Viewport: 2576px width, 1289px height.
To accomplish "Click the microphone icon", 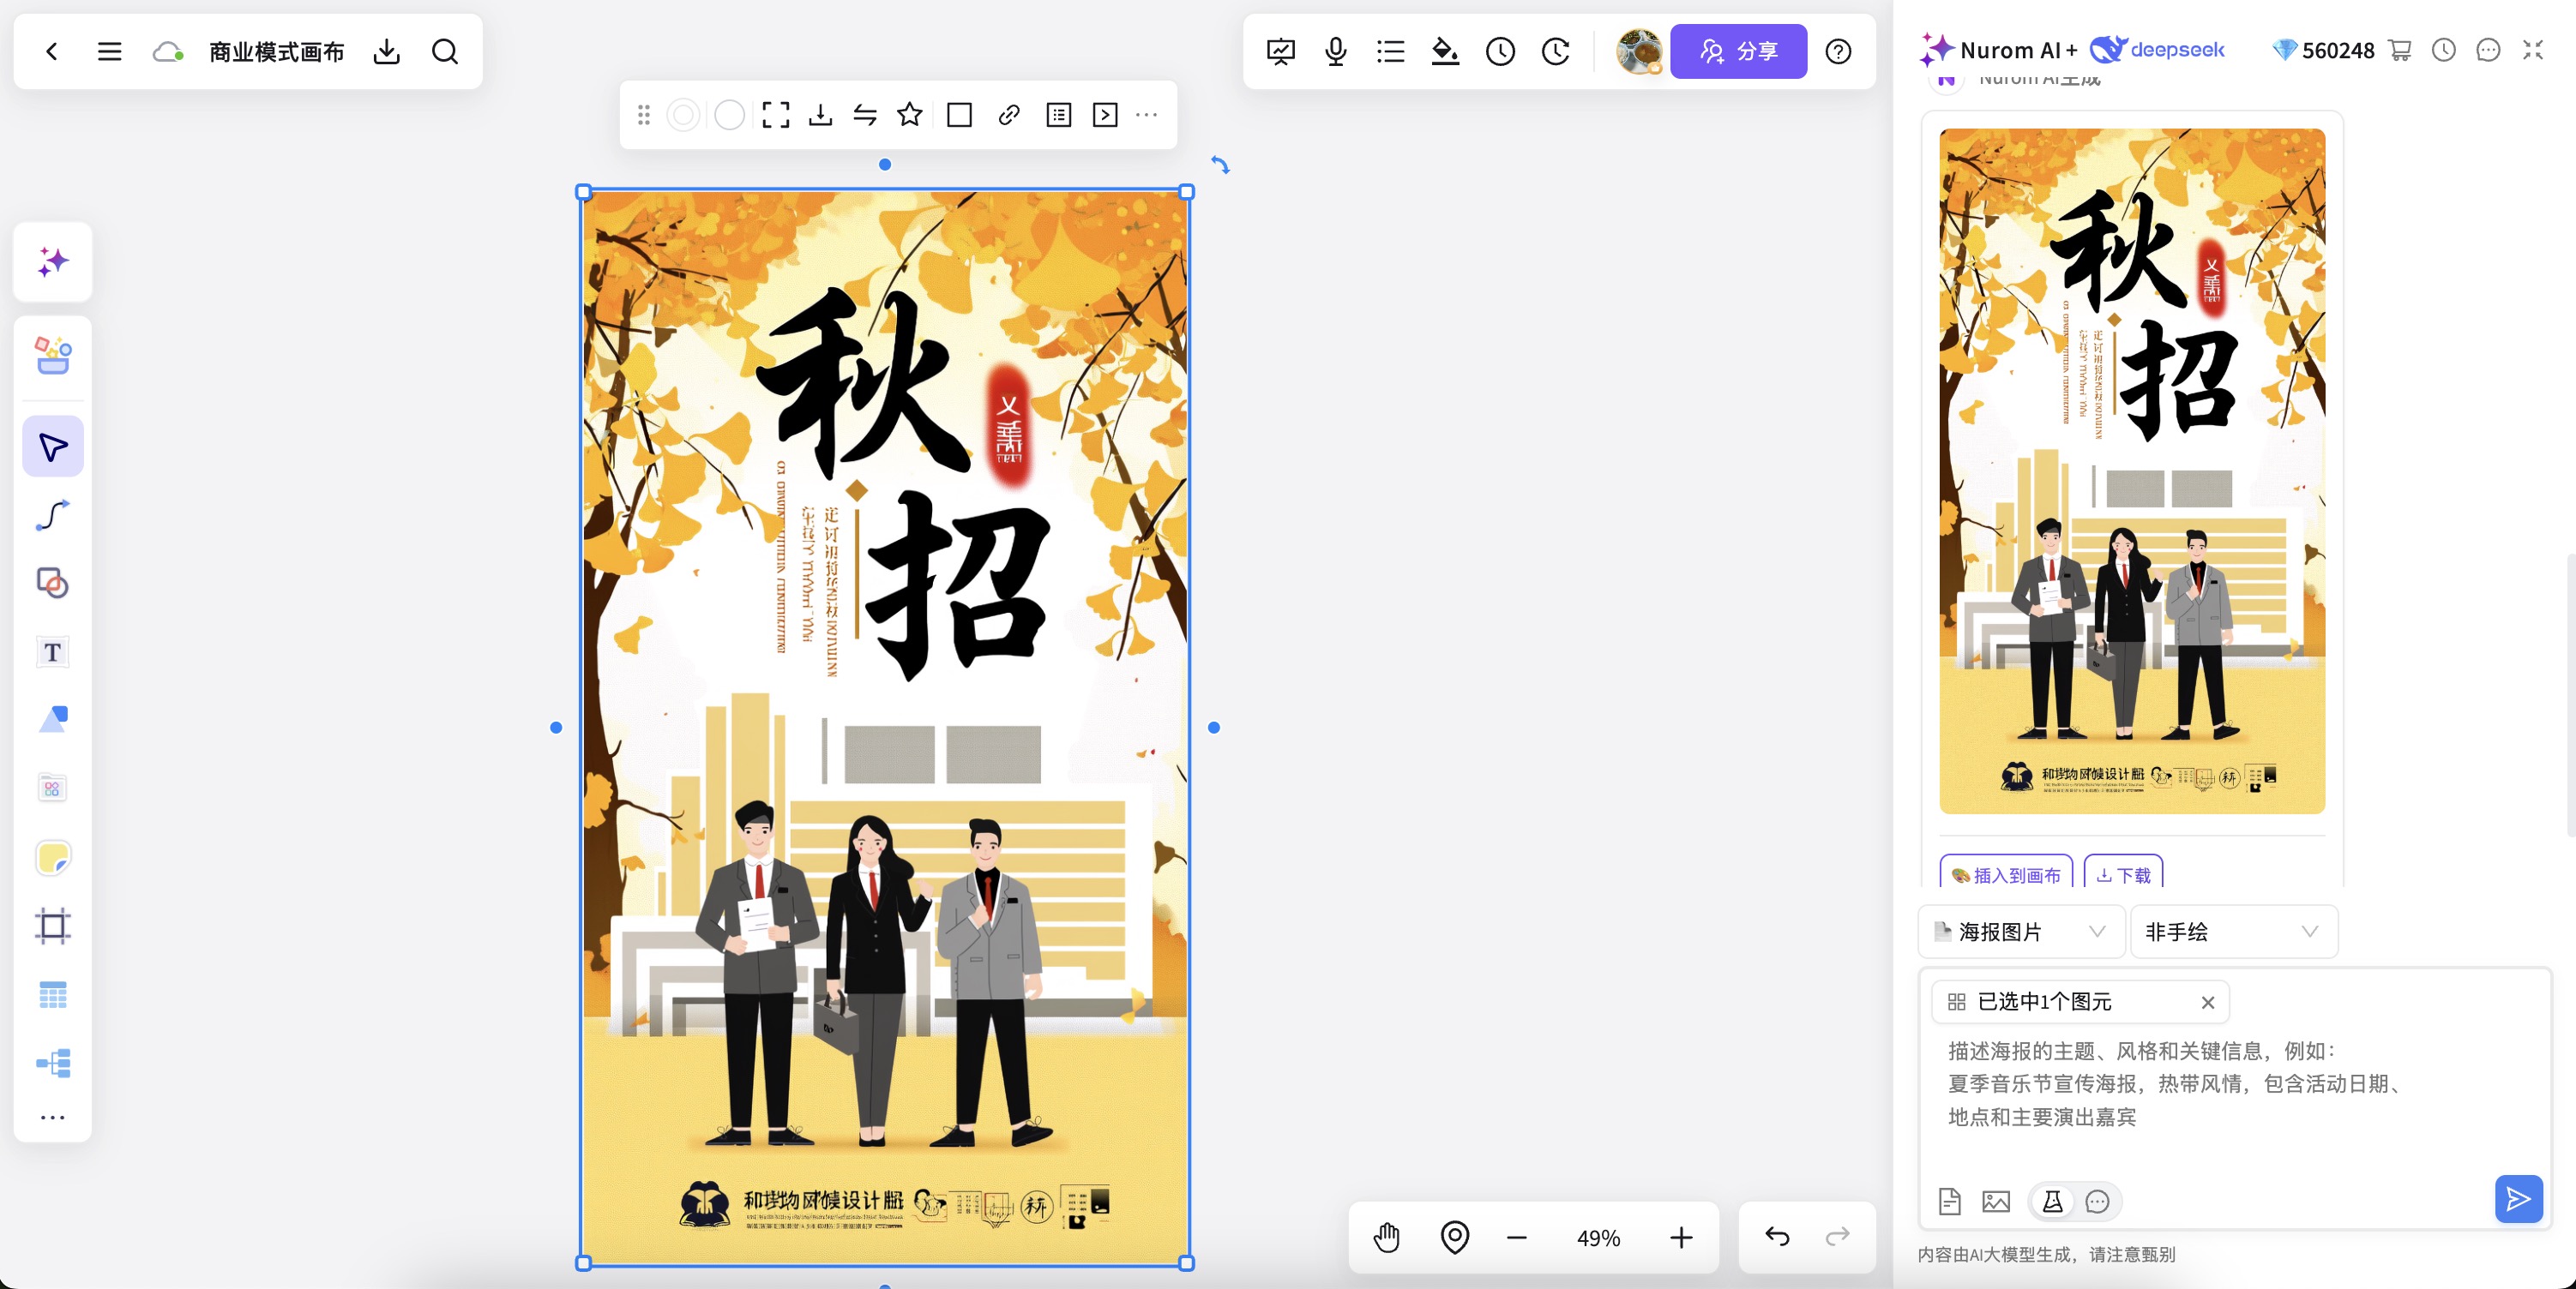I will click(x=1335, y=51).
